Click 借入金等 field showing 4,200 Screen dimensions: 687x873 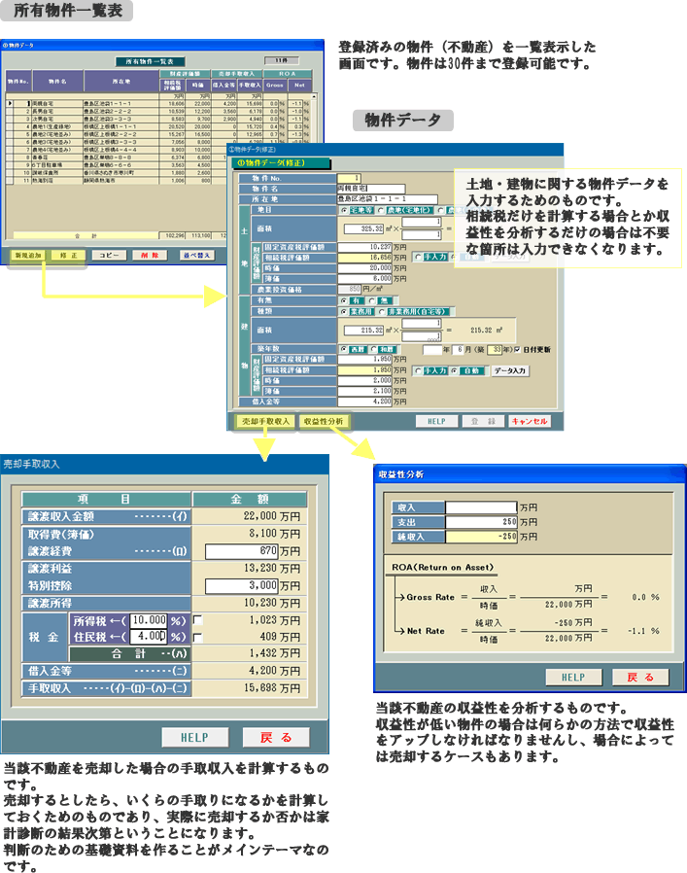pyautogui.click(x=365, y=402)
